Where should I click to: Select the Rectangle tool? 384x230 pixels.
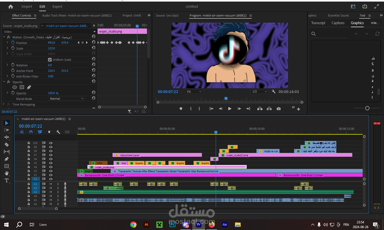coord(7,166)
